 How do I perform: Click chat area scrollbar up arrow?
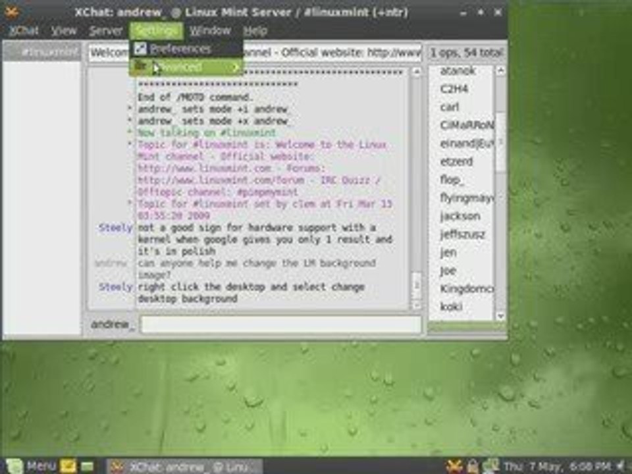[x=416, y=72]
